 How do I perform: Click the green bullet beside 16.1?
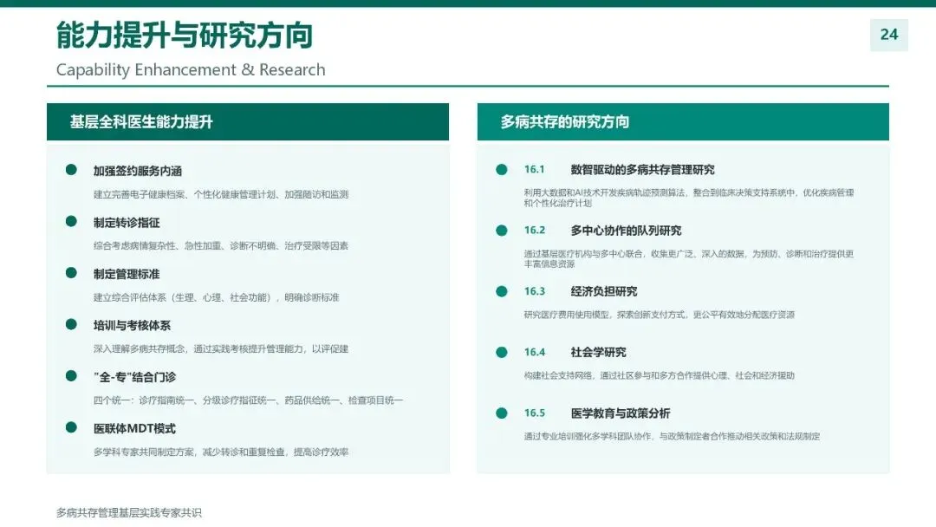502,170
